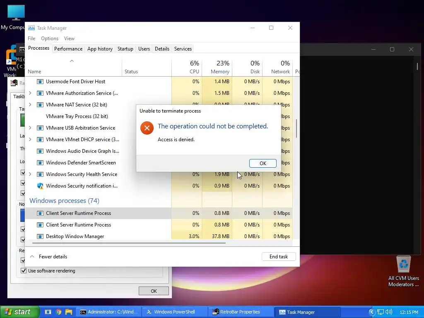Click the Start button
The image size is (424, 318).
pos(19,312)
